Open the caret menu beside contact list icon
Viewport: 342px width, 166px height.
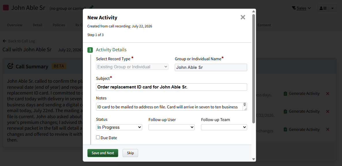pos(332,8)
